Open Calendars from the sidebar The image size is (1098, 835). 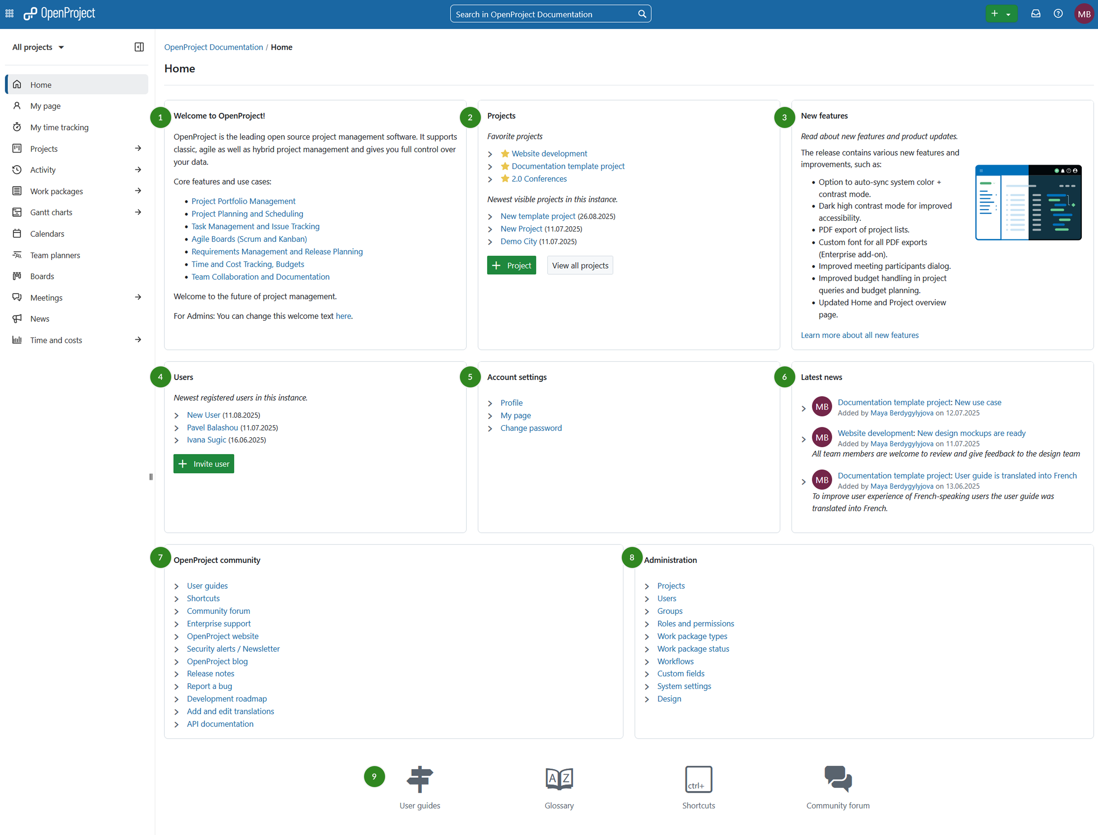tap(47, 233)
